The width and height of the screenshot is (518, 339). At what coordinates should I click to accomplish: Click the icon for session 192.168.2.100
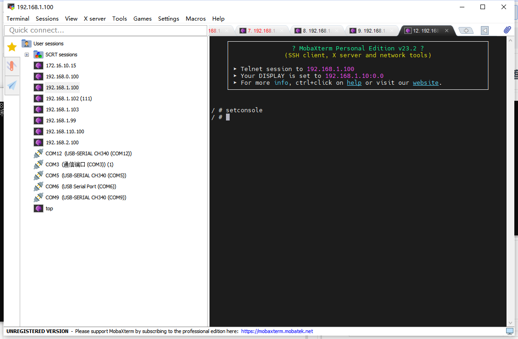pos(39,142)
